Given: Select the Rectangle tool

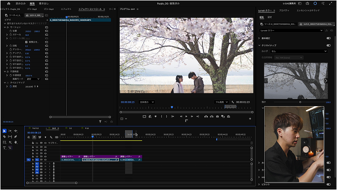Looking at the screenshot, I should [x=4, y=142].
